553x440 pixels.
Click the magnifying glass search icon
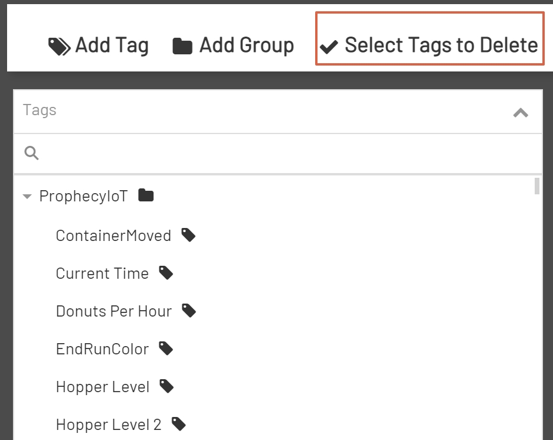click(31, 152)
